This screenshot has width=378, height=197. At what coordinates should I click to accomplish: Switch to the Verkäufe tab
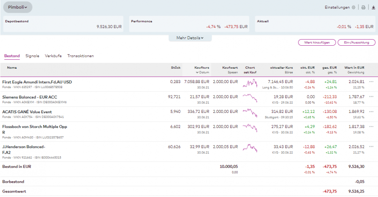tap(53, 56)
